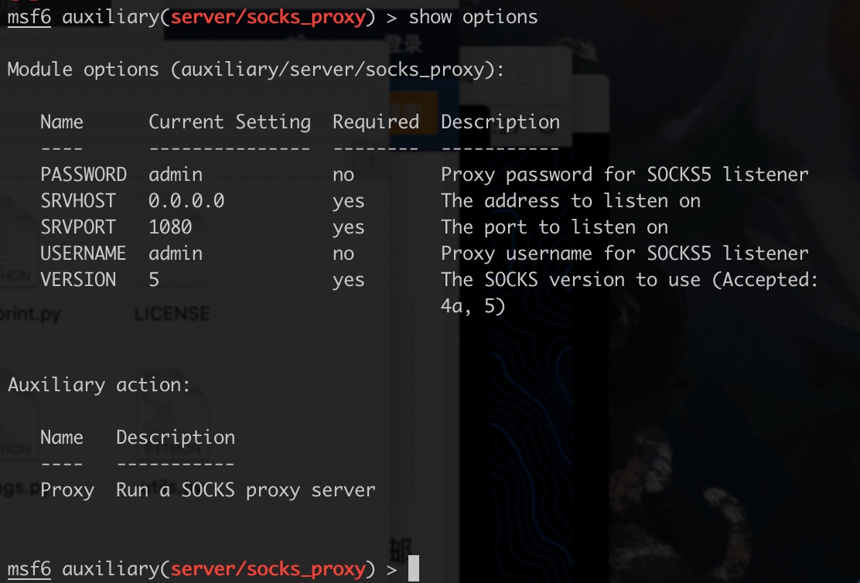Viewport: 860px width, 583px height.
Task: Click the terminal cursor block at the prompt
Action: tap(414, 569)
